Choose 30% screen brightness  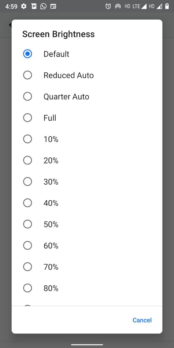pos(27,181)
